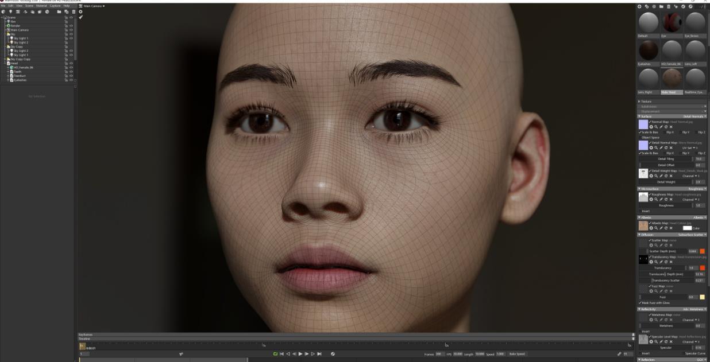Toggle the Mask Fuzz with Gloss checkbox
The height and width of the screenshot is (362, 710).
click(x=640, y=303)
